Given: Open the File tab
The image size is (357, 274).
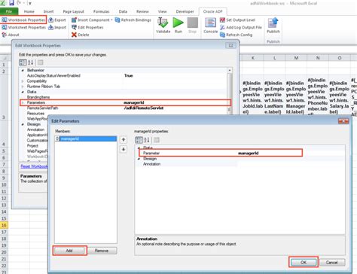Looking at the screenshot, I should [9, 11].
